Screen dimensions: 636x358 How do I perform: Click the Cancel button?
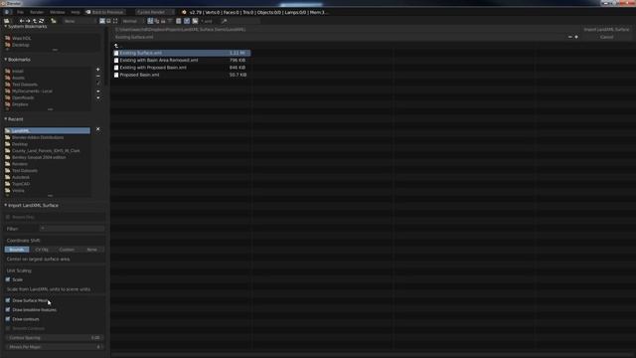[606, 37]
